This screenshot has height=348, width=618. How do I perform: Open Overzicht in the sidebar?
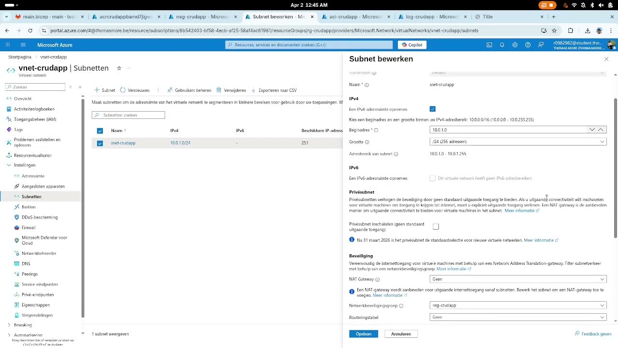tap(23, 99)
